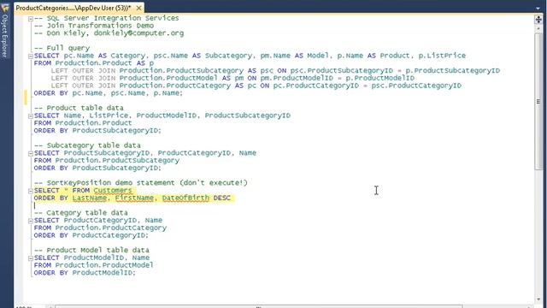Click the vertical scrollbar down arrow
Image resolution: width=547 pixels, height=308 pixels.
538,299
